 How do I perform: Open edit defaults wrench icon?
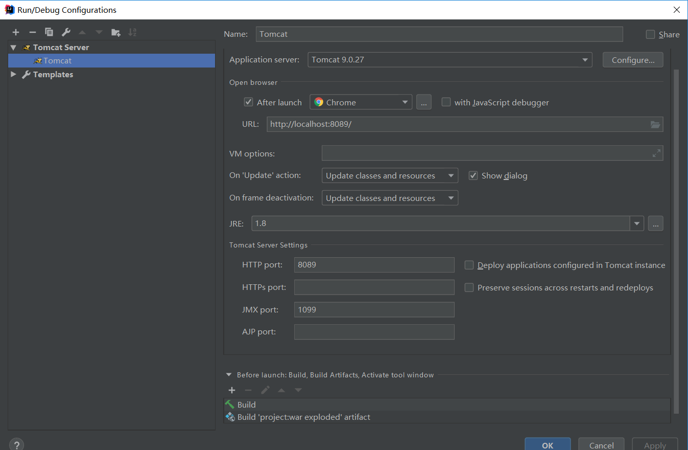66,32
